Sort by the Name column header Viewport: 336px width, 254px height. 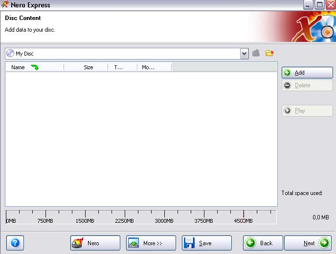(x=35, y=67)
